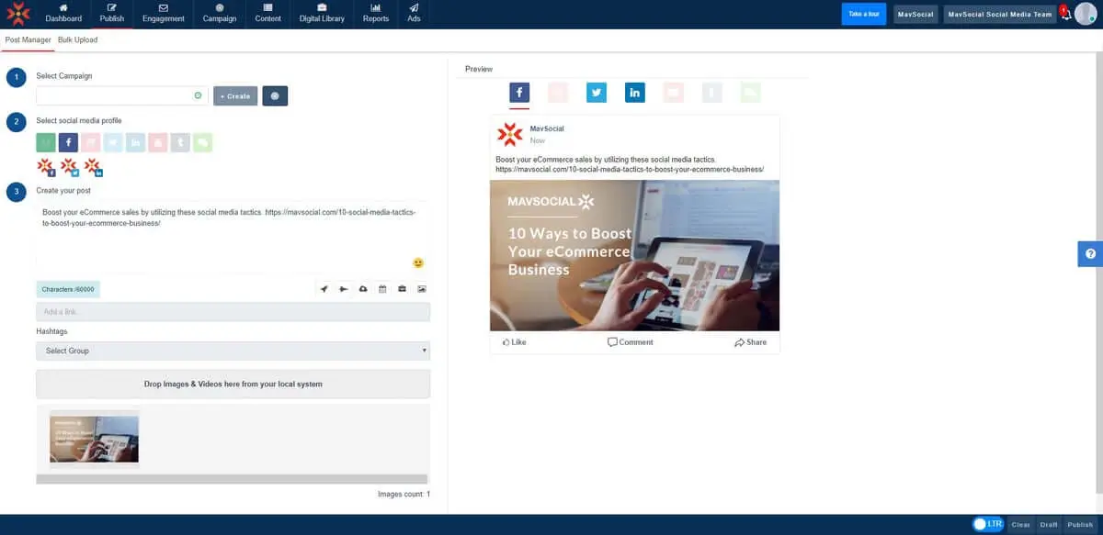Open the Reports section
Screen dimensions: 1103x535
375,14
